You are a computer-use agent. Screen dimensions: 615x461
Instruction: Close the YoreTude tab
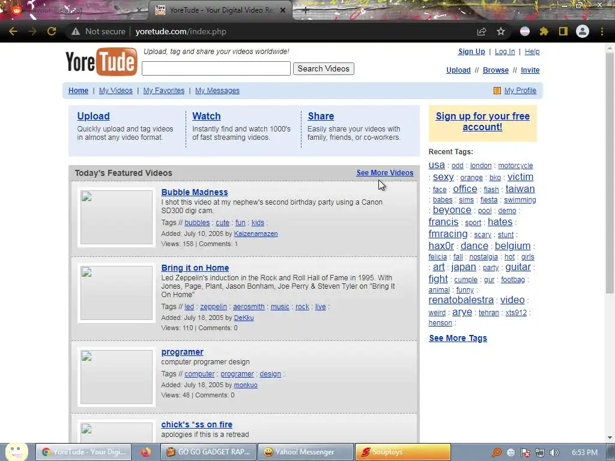(x=283, y=10)
